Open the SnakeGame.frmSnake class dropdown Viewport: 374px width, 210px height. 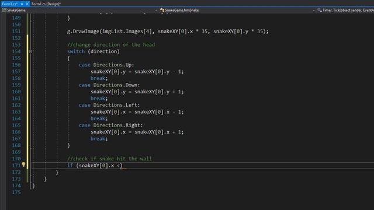click(x=314, y=10)
